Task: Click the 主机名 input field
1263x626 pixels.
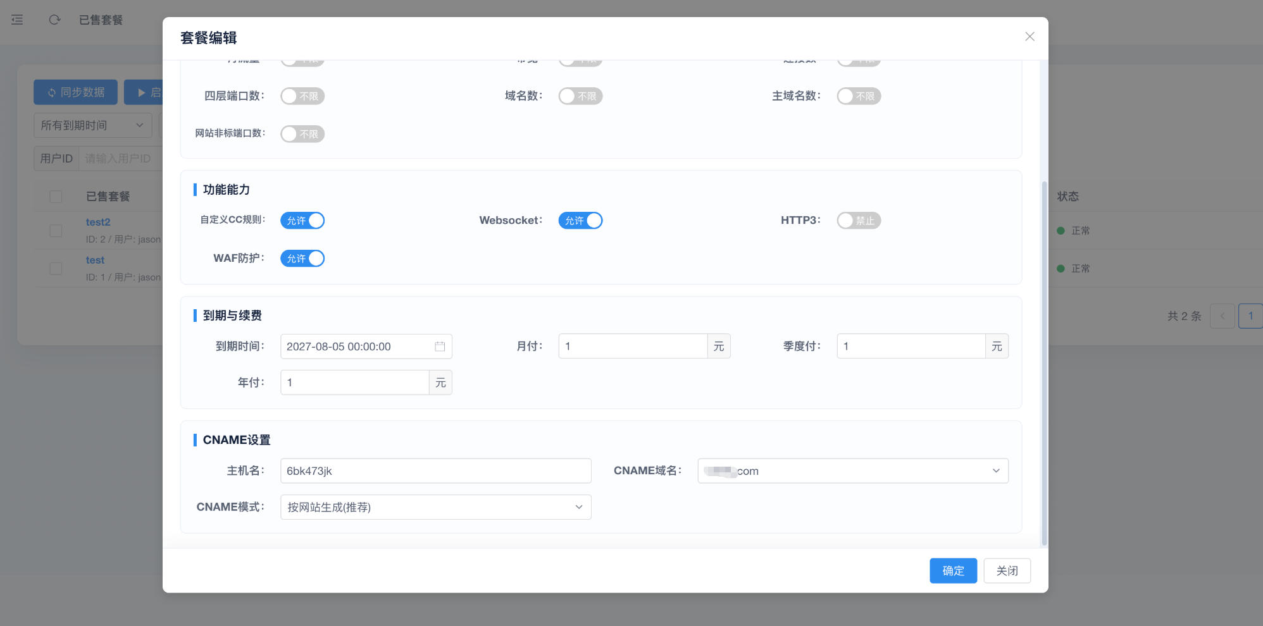Action: pyautogui.click(x=436, y=471)
